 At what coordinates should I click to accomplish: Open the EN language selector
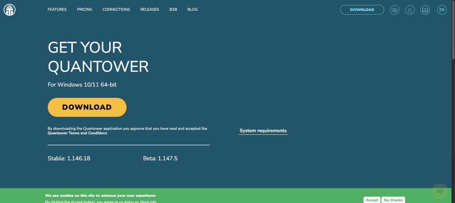[442, 10]
